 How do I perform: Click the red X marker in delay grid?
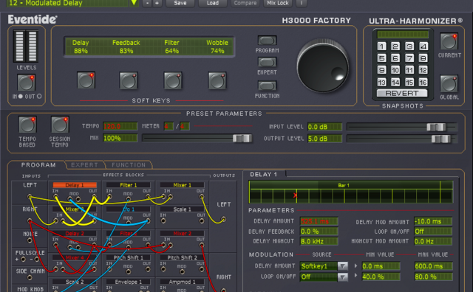(296, 195)
